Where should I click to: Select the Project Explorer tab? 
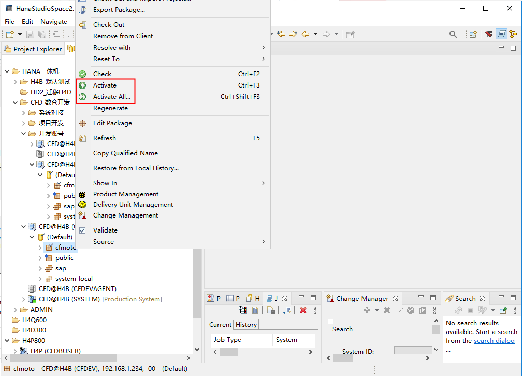tap(33, 49)
